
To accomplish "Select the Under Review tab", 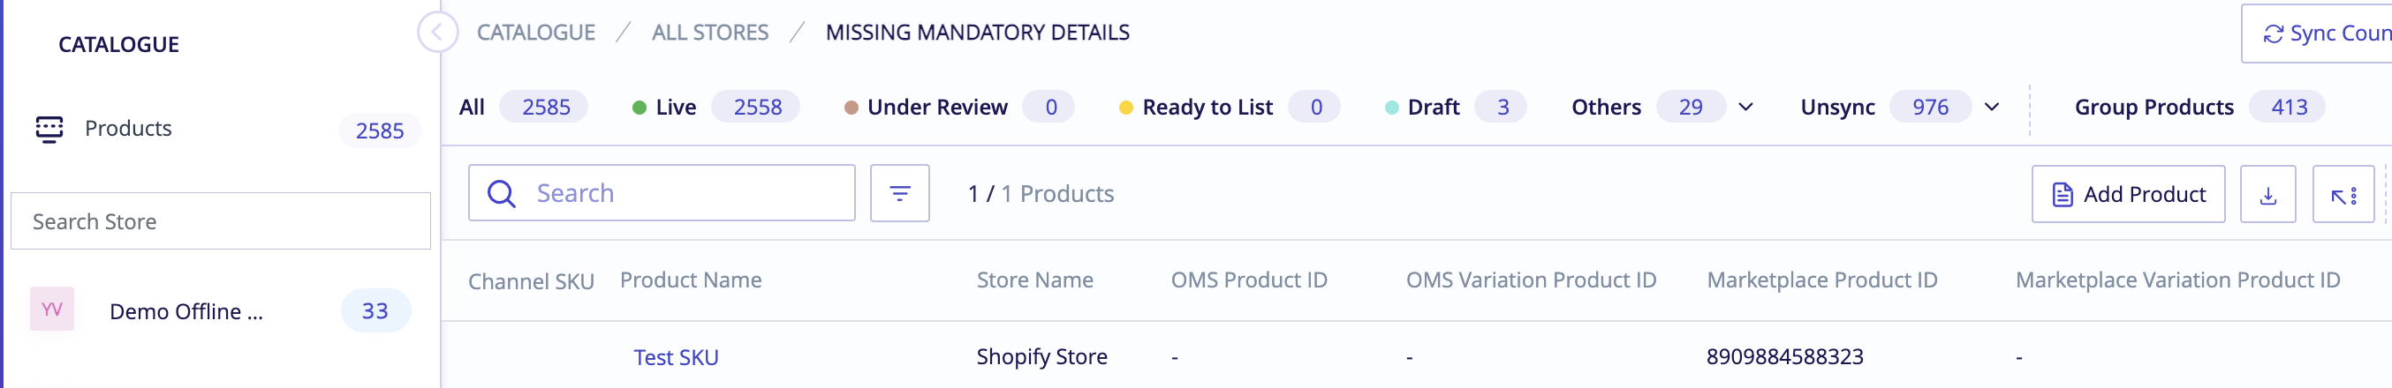I will (958, 108).
